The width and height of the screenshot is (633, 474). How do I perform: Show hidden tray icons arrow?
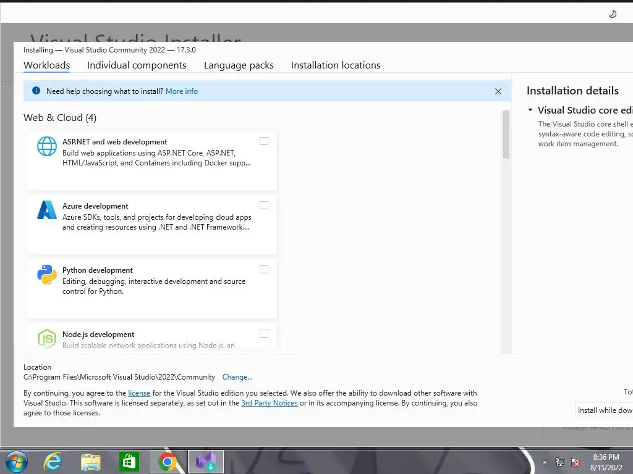[x=545, y=462]
